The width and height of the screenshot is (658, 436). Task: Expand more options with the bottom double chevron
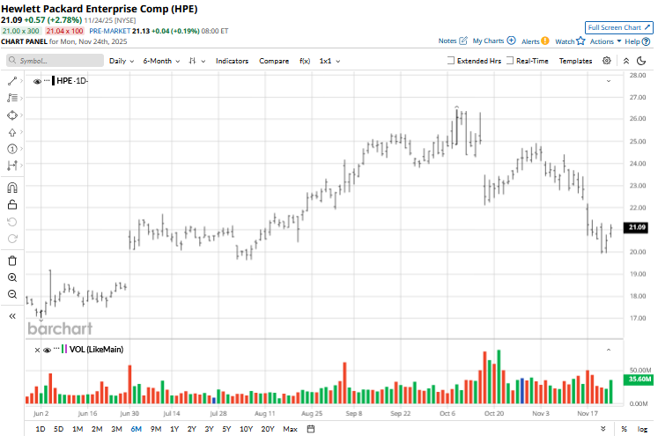click(603, 428)
